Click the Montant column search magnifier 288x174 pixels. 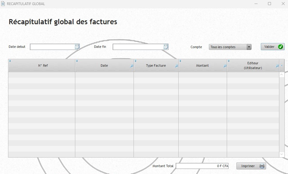pyautogui.click(x=225, y=66)
